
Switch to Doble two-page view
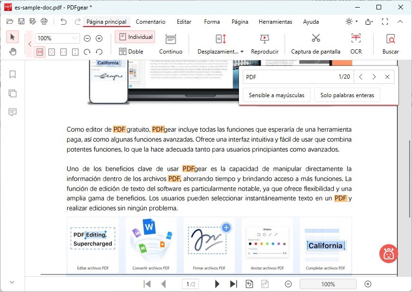131,52
